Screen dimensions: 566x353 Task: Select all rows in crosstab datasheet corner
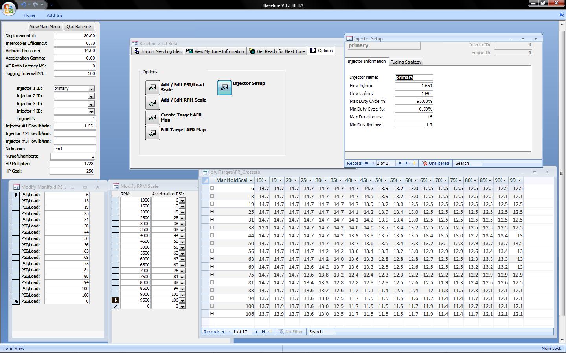tap(206, 180)
